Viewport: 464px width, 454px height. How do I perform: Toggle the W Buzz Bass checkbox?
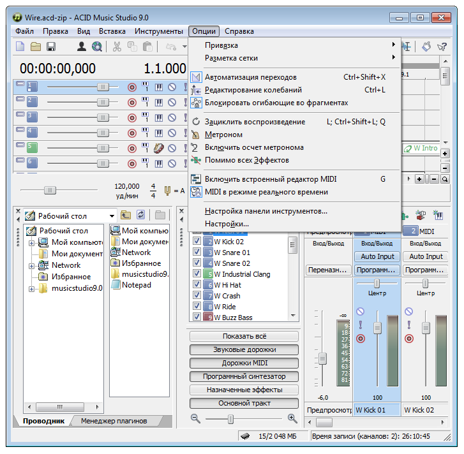click(197, 317)
